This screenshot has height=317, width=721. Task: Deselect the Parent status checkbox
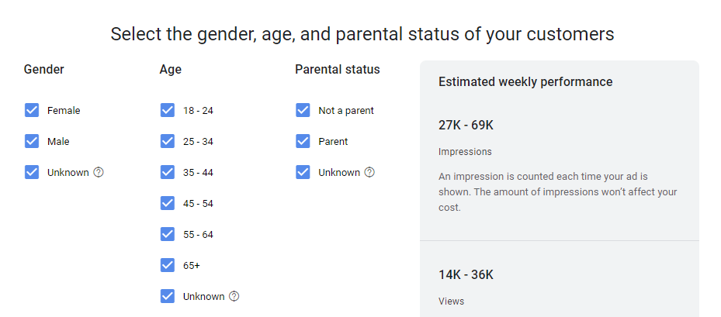click(x=303, y=141)
